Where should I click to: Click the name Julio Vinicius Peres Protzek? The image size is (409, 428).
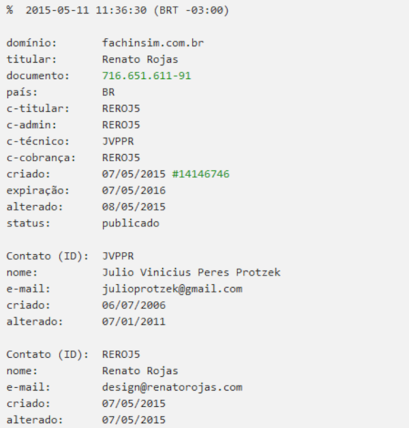point(191,272)
